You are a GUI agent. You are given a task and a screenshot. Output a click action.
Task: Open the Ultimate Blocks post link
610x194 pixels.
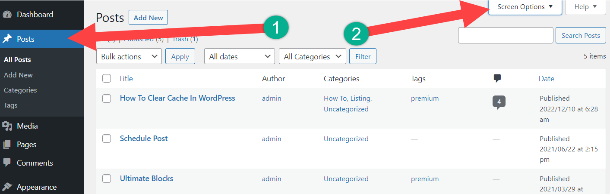click(x=146, y=179)
